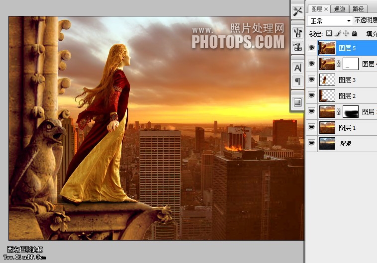The width and height of the screenshot is (377, 263).
Task: Switch to the 路径 paths tab
Action: [x=358, y=9]
